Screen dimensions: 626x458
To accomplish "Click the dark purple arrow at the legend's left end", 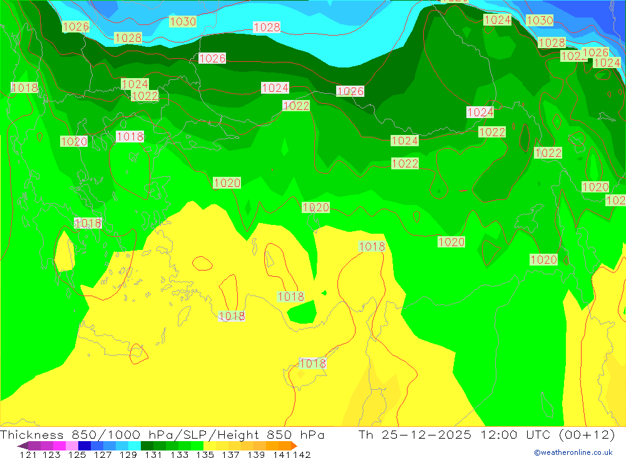I will click(23, 446).
